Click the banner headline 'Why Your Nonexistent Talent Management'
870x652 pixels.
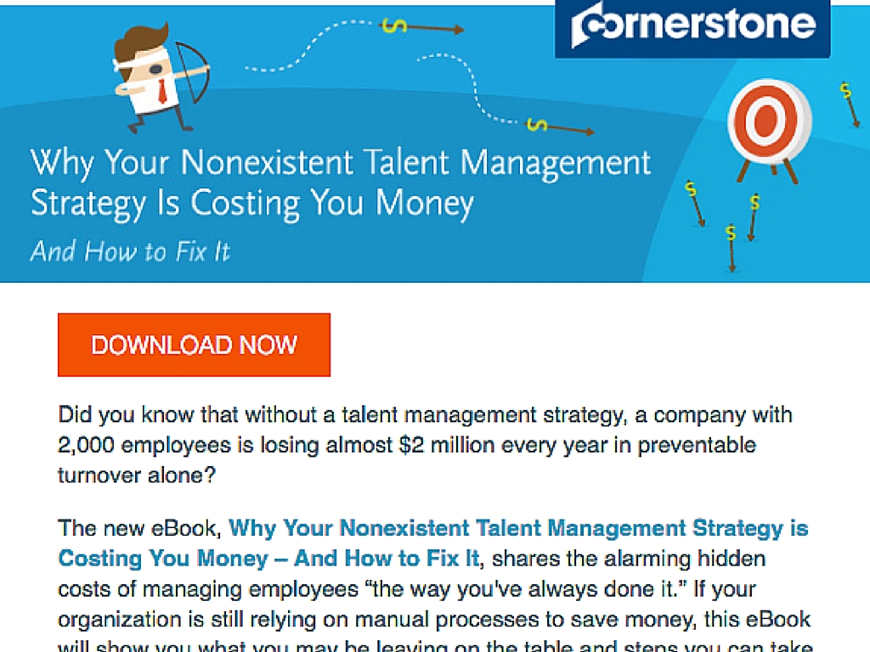pos(341,164)
